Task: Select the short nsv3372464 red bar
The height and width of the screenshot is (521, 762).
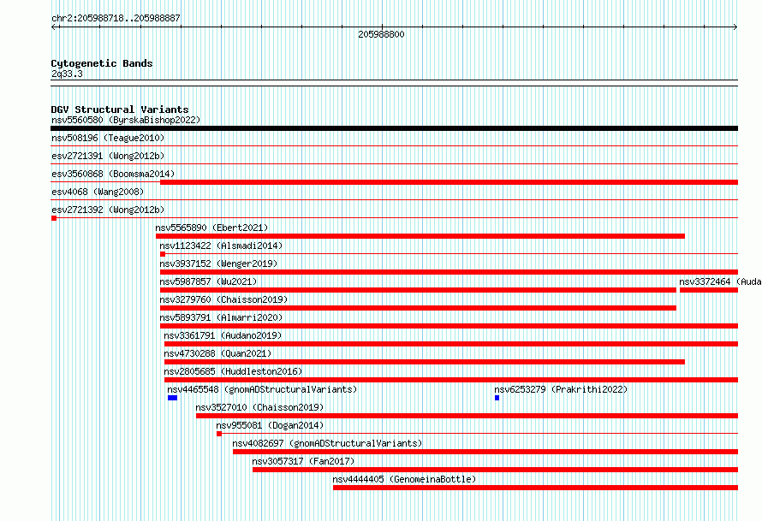Action: coord(709,290)
